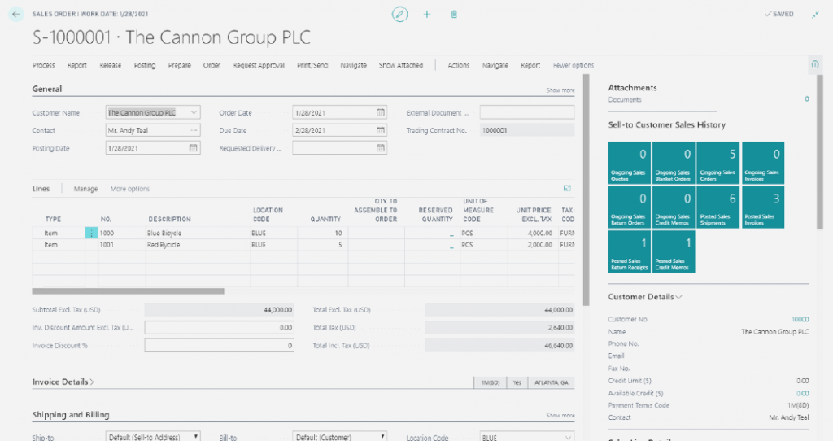Select item number 1001 cell
The height and width of the screenshot is (441, 833).
coord(122,245)
